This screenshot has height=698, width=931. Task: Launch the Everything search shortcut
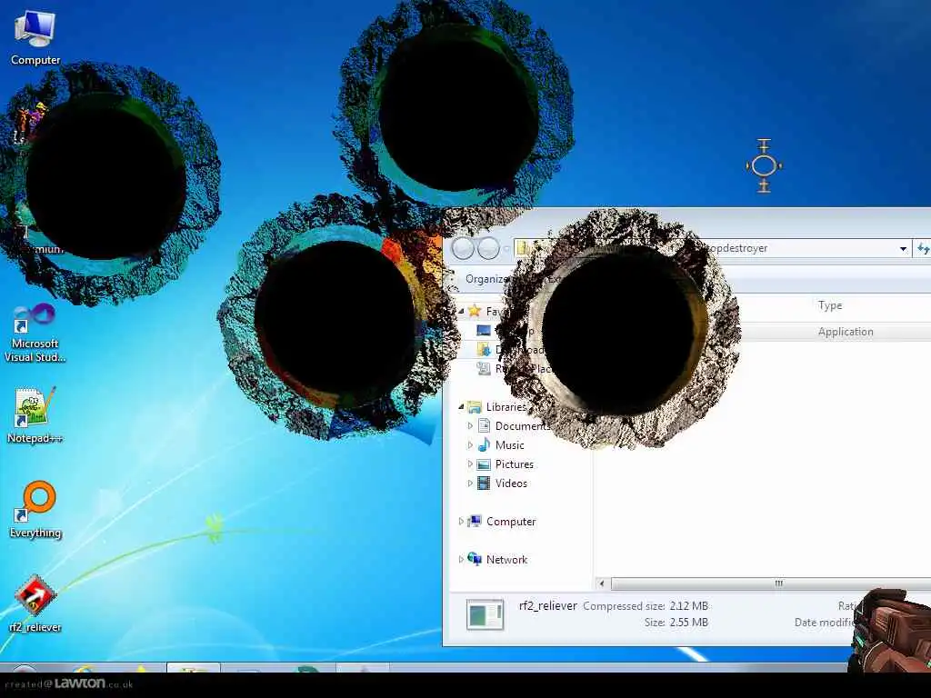tap(35, 509)
